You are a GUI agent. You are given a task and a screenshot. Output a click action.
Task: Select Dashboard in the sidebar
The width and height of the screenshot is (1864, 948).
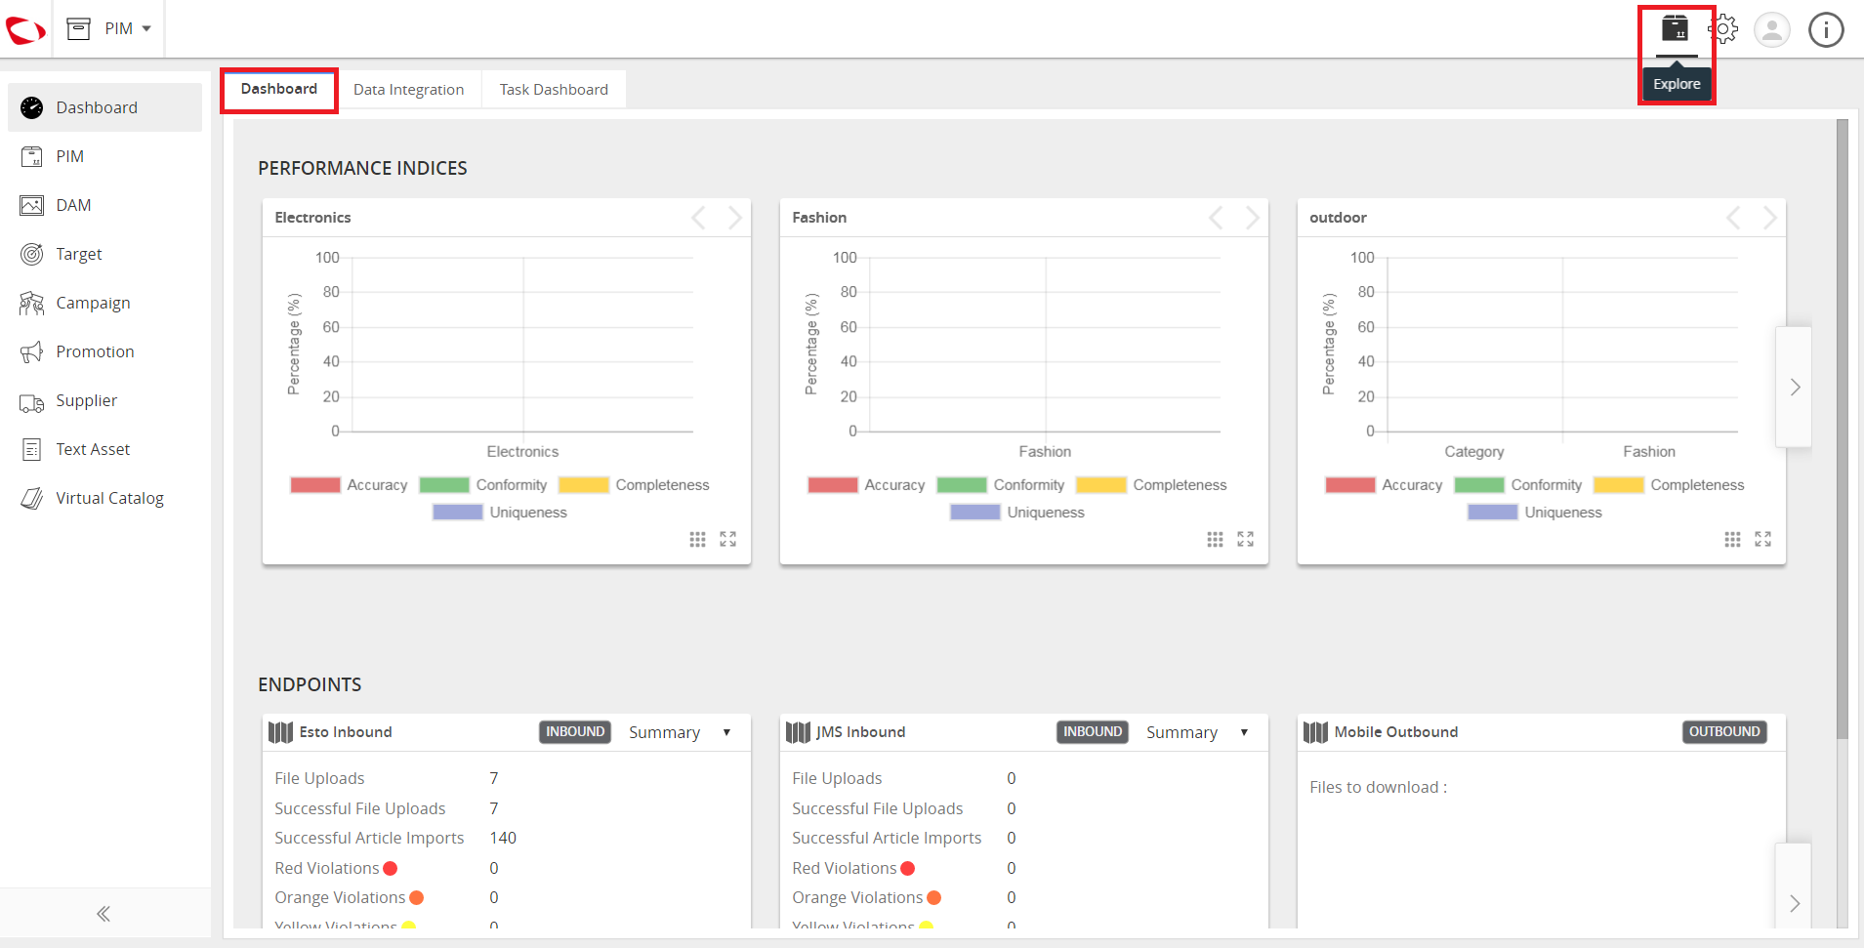coord(105,107)
